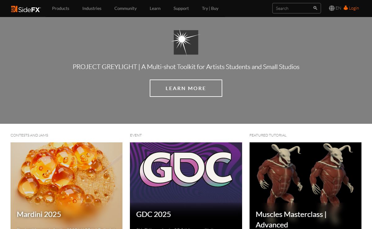
Task: Click the globe language icon
Action: coord(332,8)
